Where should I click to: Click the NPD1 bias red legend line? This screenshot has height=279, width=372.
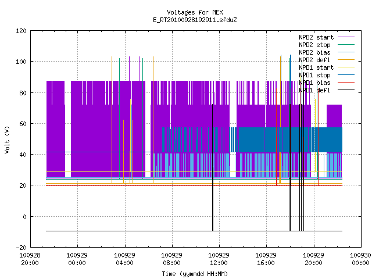(x=346, y=83)
